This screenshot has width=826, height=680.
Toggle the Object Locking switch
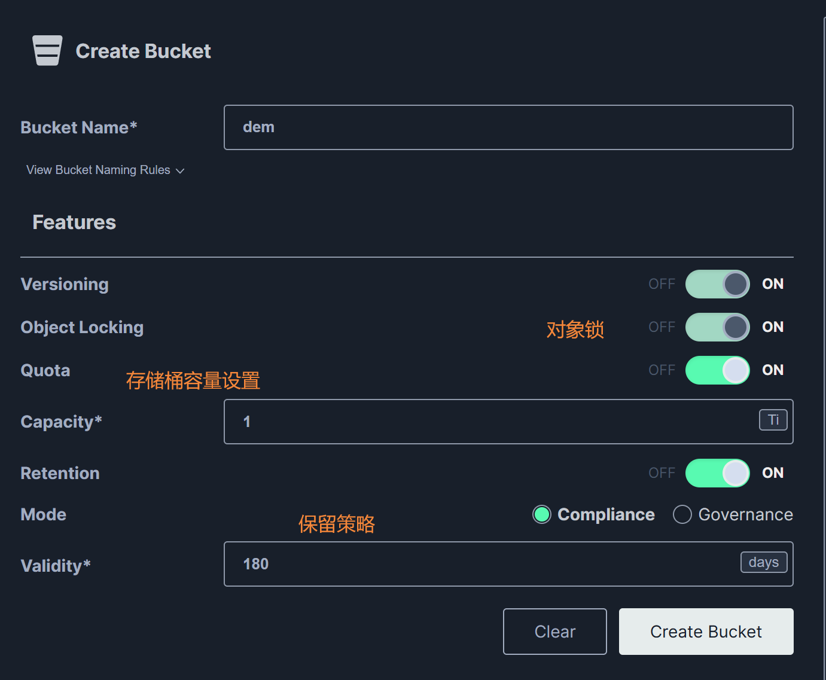click(x=717, y=327)
